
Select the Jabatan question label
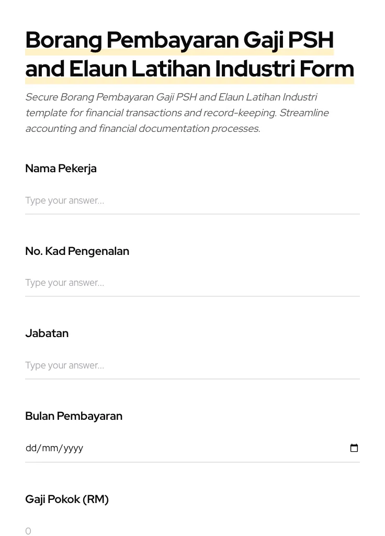tap(47, 333)
